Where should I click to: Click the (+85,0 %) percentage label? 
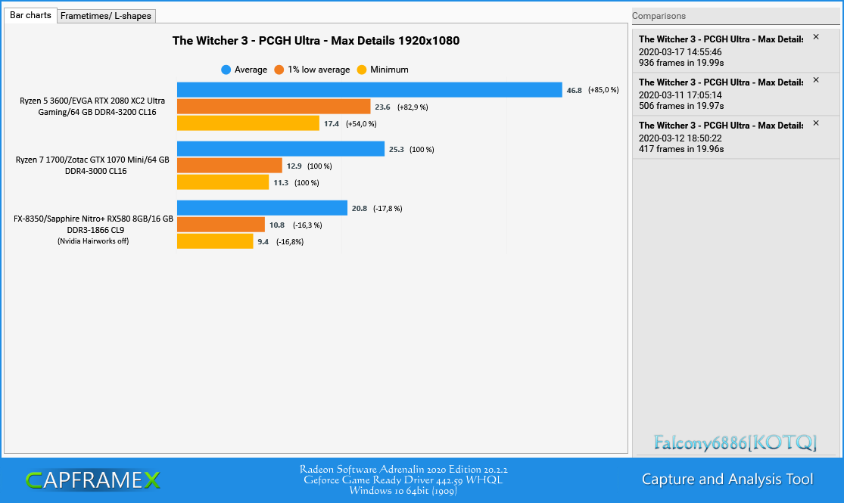603,90
